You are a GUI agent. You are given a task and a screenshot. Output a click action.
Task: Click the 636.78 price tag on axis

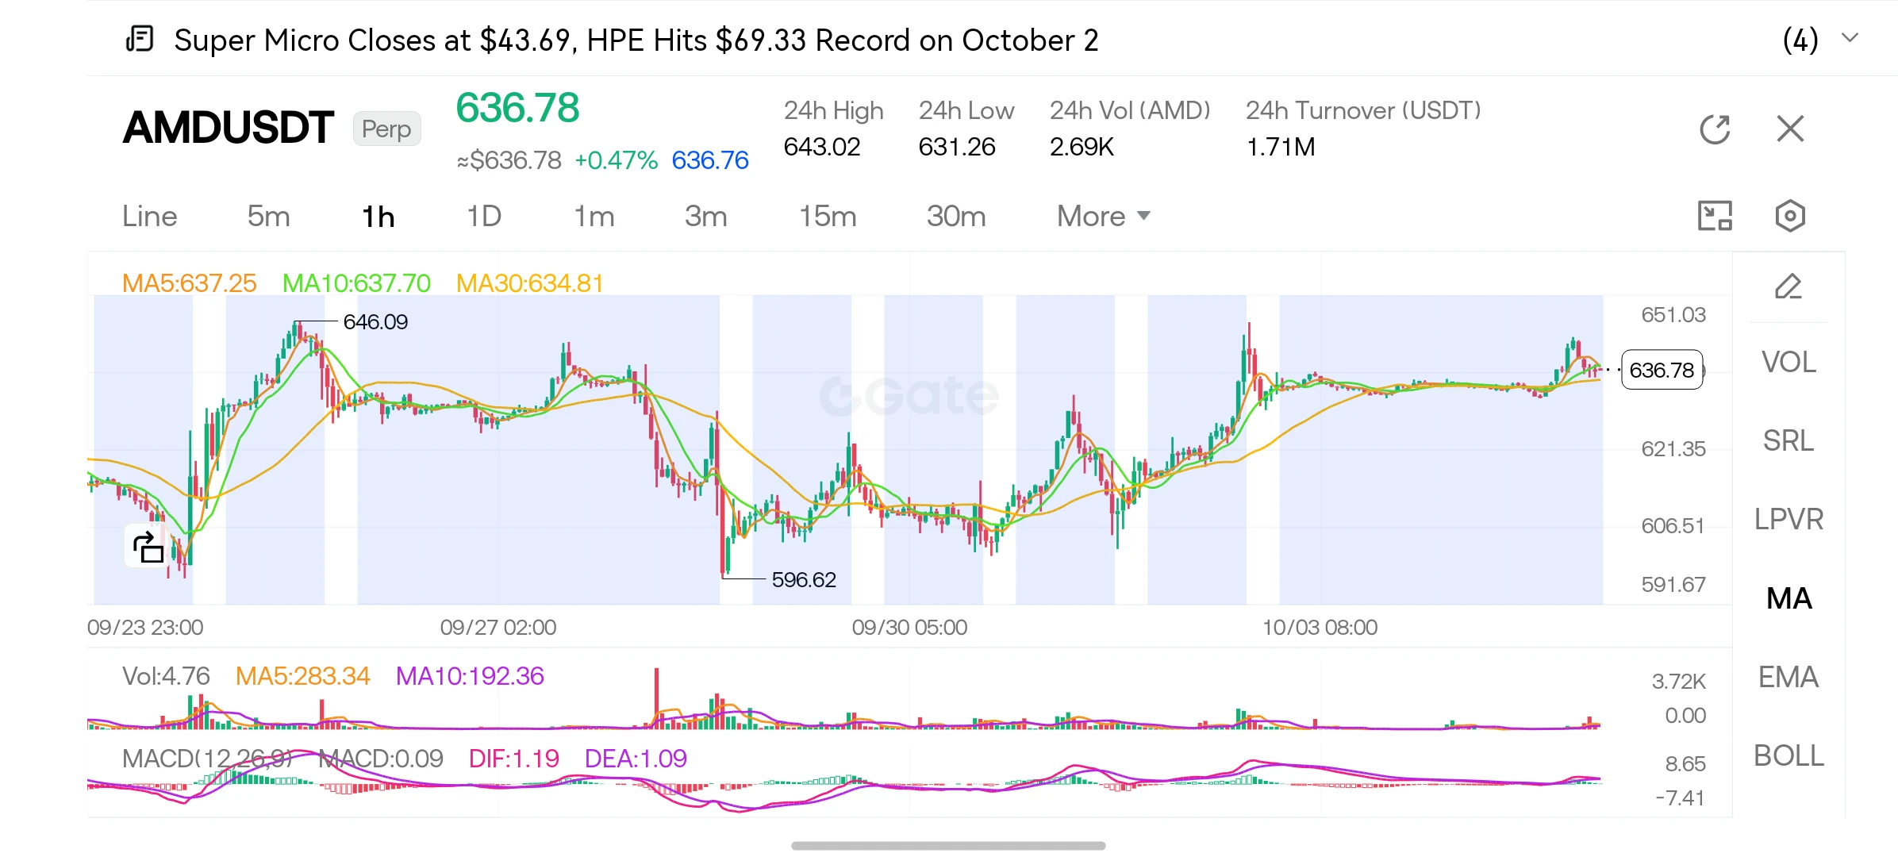coord(1662,370)
